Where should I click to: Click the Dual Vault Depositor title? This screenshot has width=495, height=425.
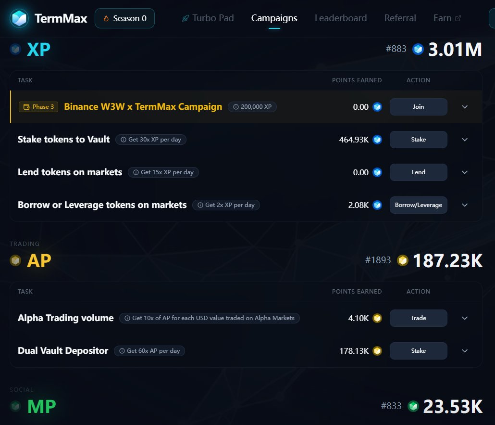point(63,351)
